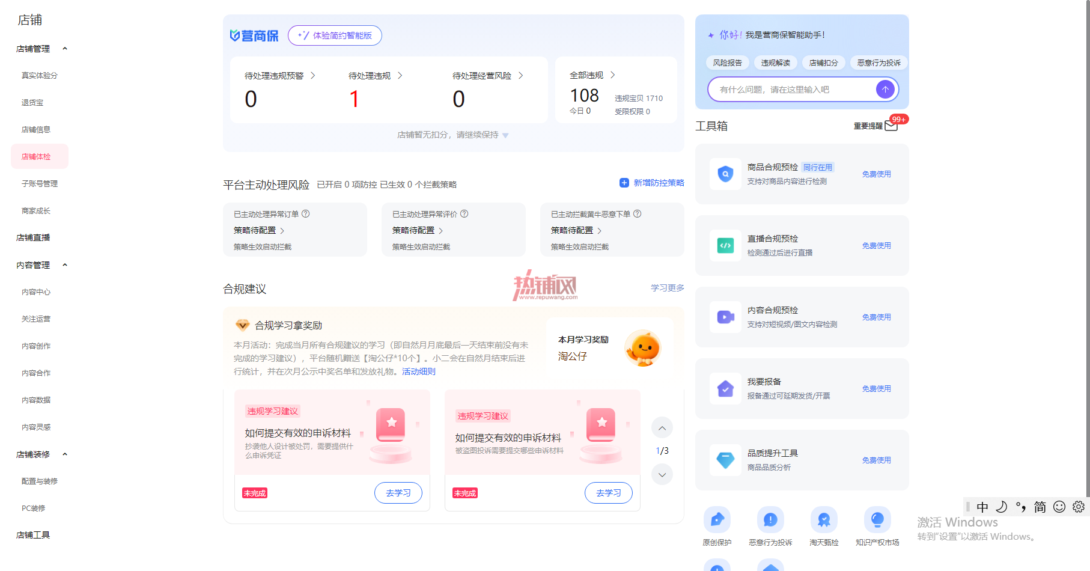This screenshot has height=571, width=1090.
Task: Open 配置与装修 in sidebar
Action: point(40,481)
